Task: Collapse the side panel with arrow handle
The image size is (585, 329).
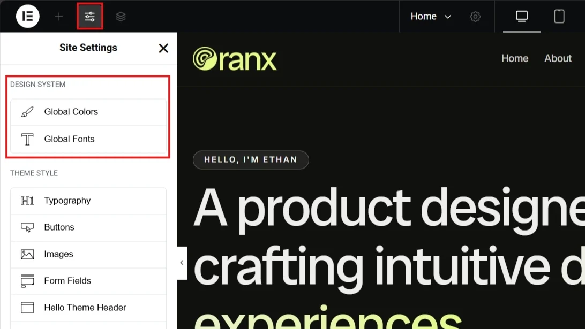Action: pos(182,263)
